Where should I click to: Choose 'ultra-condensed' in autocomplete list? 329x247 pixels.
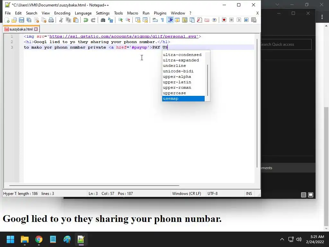[183, 55]
